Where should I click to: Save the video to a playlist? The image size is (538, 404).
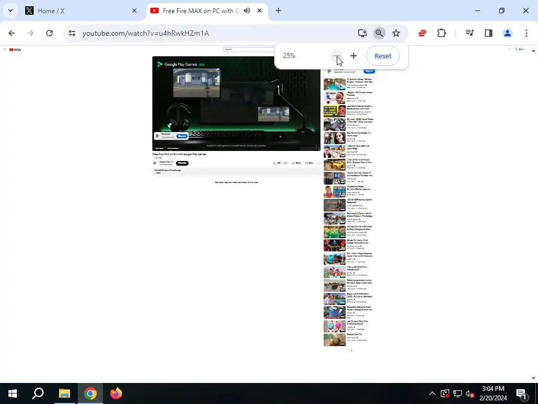pyautogui.click(x=309, y=163)
